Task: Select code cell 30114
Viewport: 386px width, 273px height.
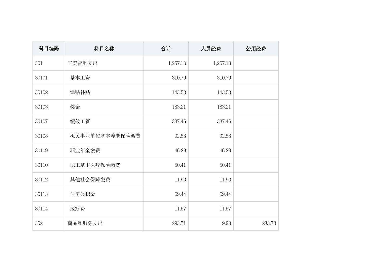Action: (x=41, y=209)
